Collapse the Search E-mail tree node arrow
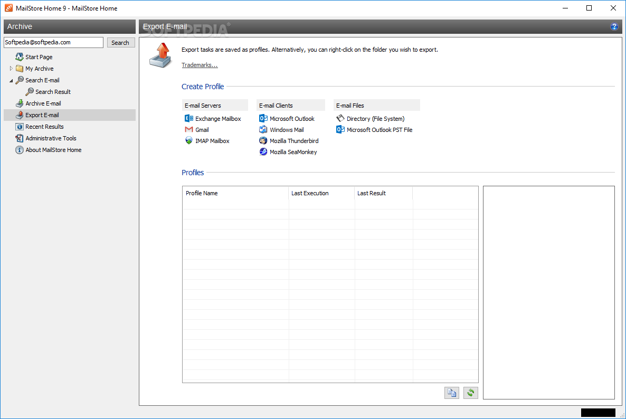 pos(11,81)
